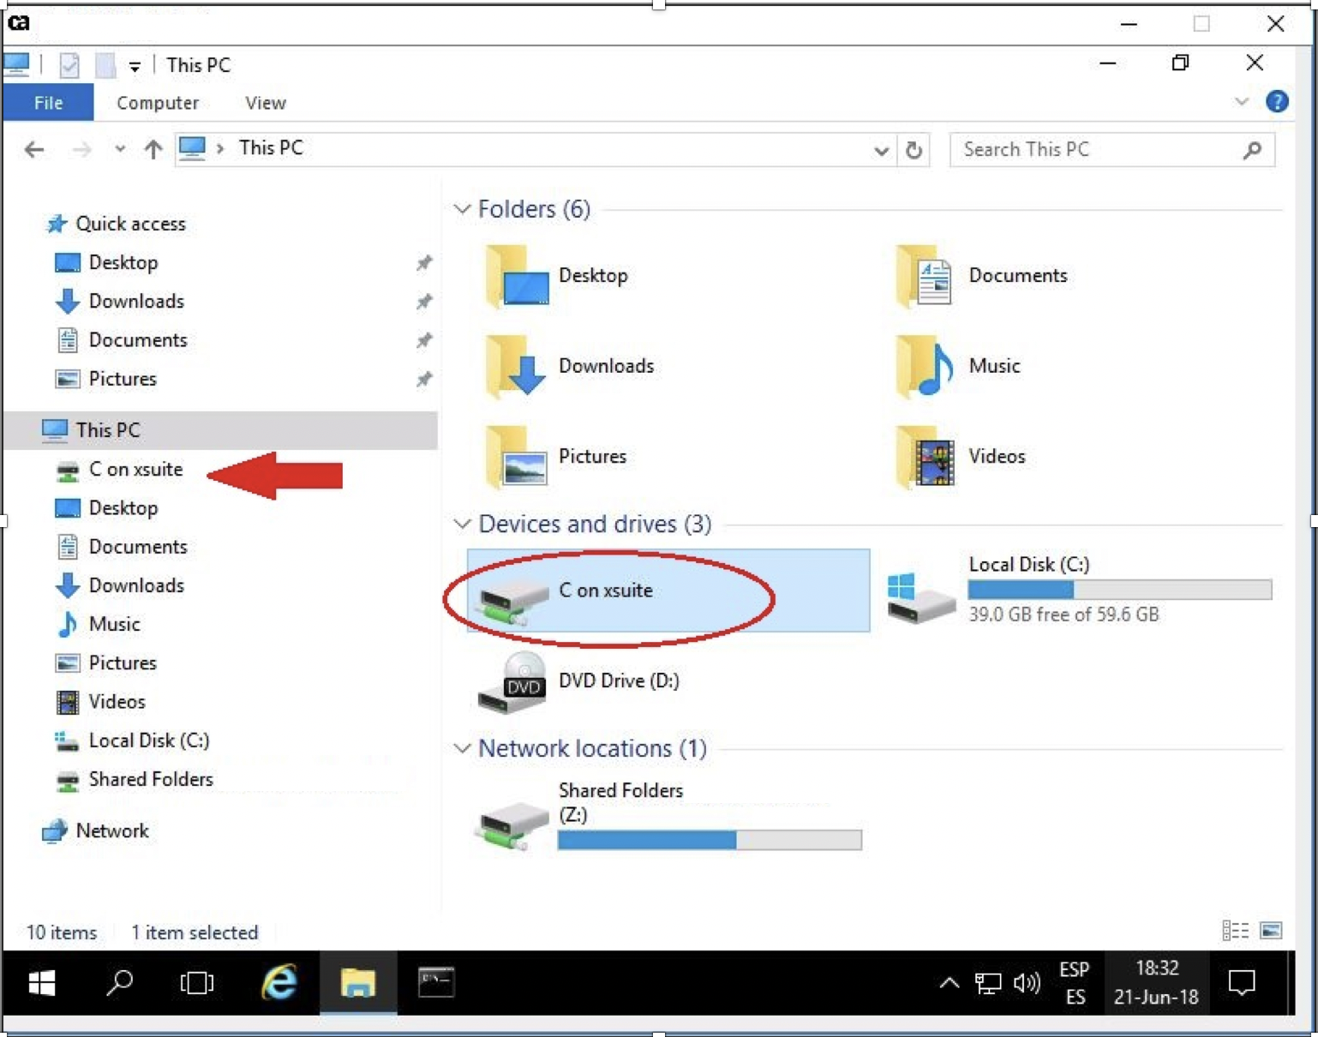The height and width of the screenshot is (1037, 1318).
Task: Click the Refresh button in address bar
Action: coord(914,150)
